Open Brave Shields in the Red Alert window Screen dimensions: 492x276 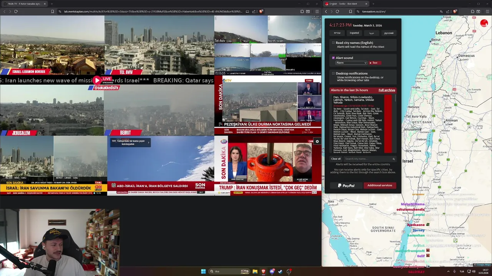point(455,11)
